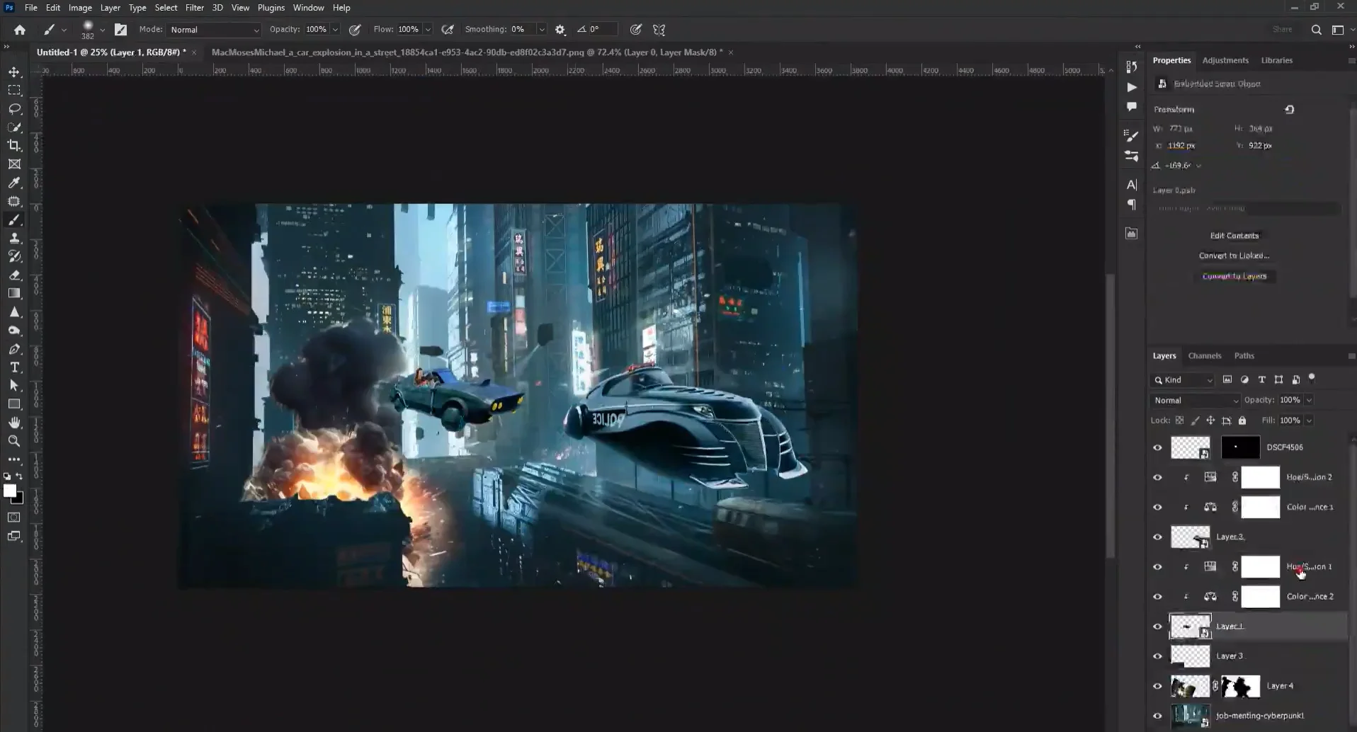1357x732 pixels.
Task: Switch to the Untitled-1 document tab
Action: click(x=111, y=52)
